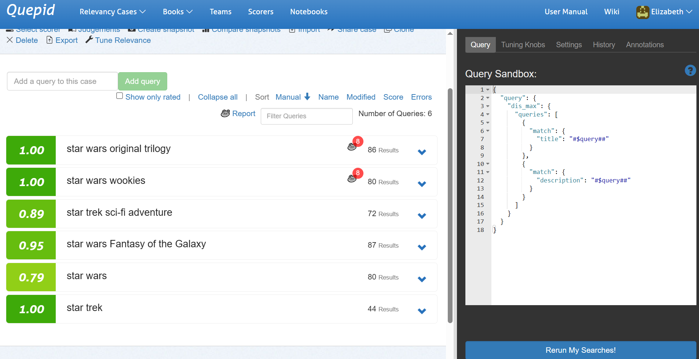Click the Delete case link
Image resolution: width=699 pixels, height=359 pixels.
click(x=27, y=40)
